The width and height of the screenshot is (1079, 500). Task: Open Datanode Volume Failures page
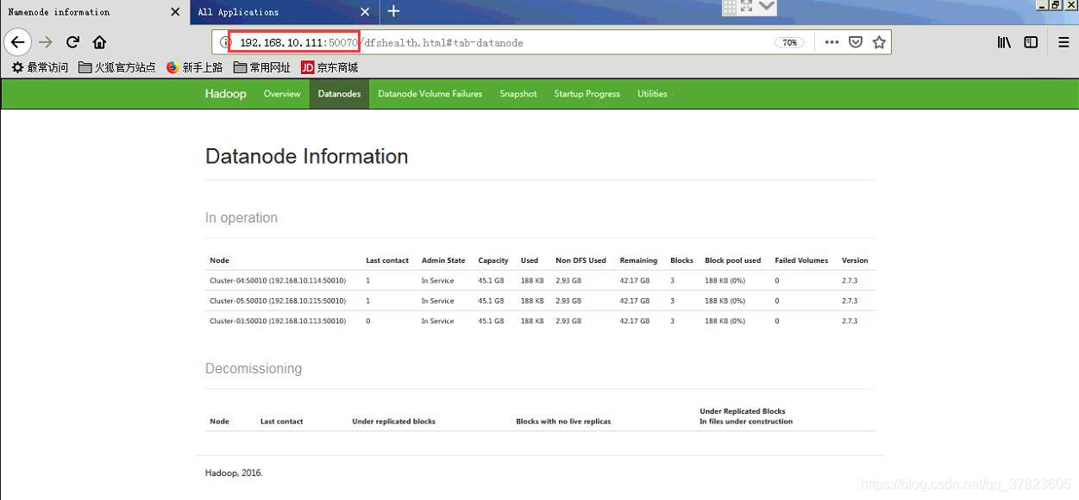point(430,93)
